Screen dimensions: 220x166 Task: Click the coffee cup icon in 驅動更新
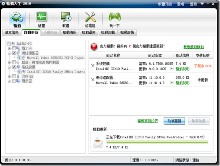click(x=98, y=142)
